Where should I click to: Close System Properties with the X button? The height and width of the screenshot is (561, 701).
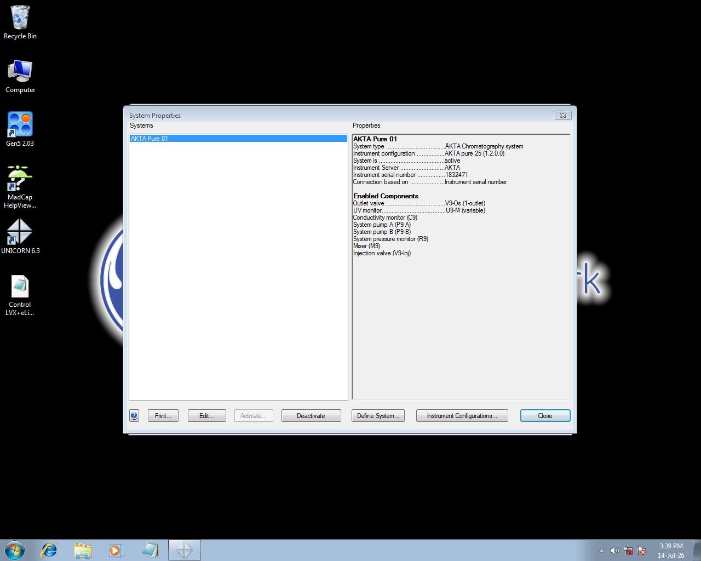pyautogui.click(x=563, y=115)
